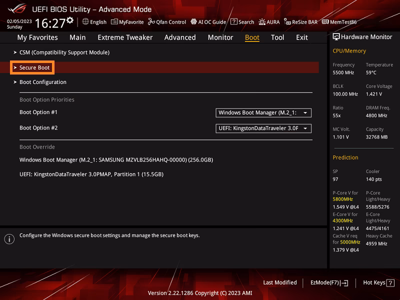Screen dimensions: 400x300
Task: Click the 16:27 clock time
Action: (x=50, y=23)
